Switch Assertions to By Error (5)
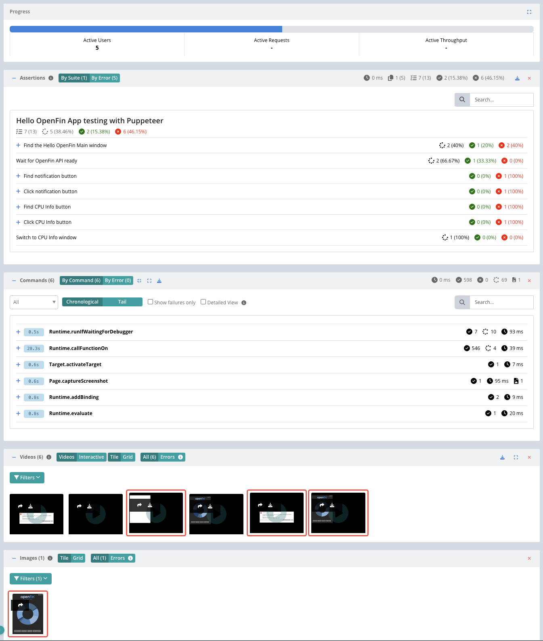This screenshot has width=543, height=641. 105,78
